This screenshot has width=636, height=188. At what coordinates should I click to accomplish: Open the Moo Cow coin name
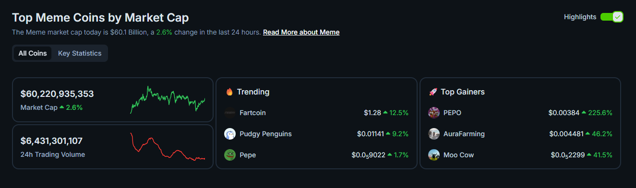click(459, 155)
